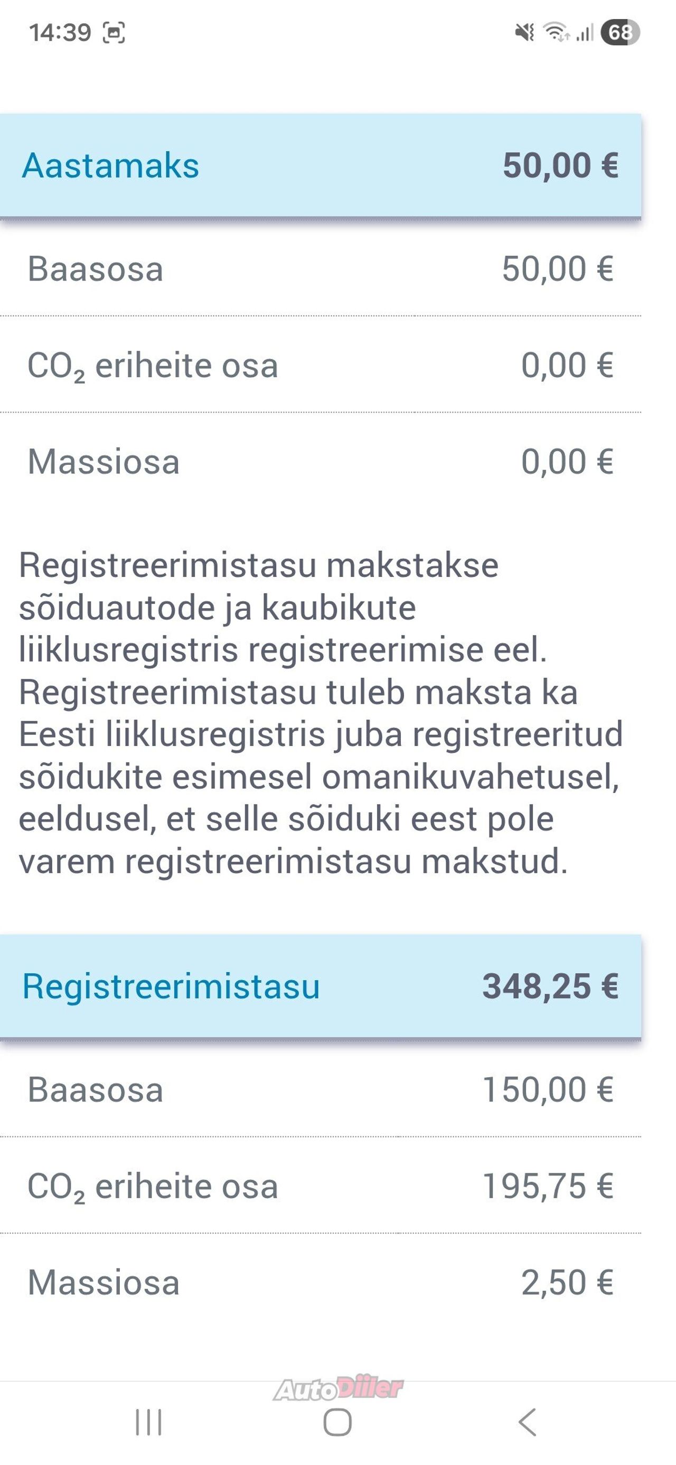Tap the Baasosa row under Aastamaks
The width and height of the screenshot is (676, 1465).
pyautogui.click(x=320, y=269)
